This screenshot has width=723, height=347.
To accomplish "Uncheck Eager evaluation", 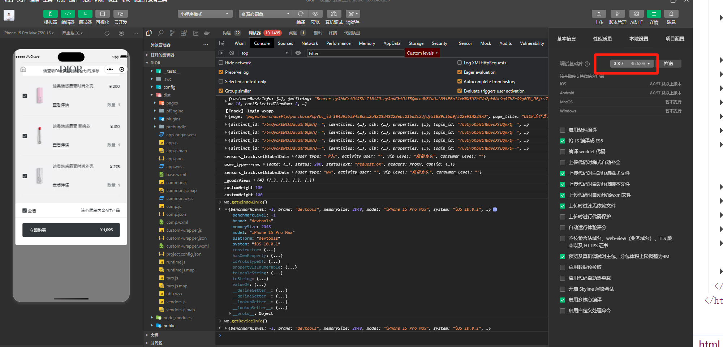I will (460, 72).
